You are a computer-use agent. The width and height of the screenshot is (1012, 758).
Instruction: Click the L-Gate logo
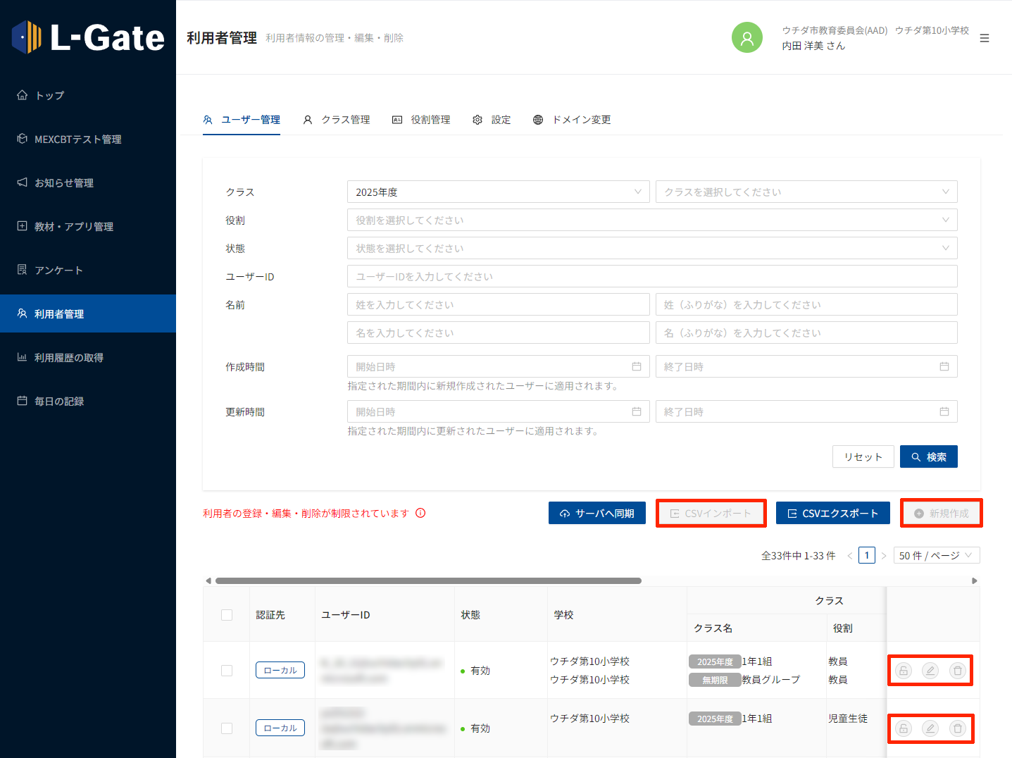click(x=88, y=37)
